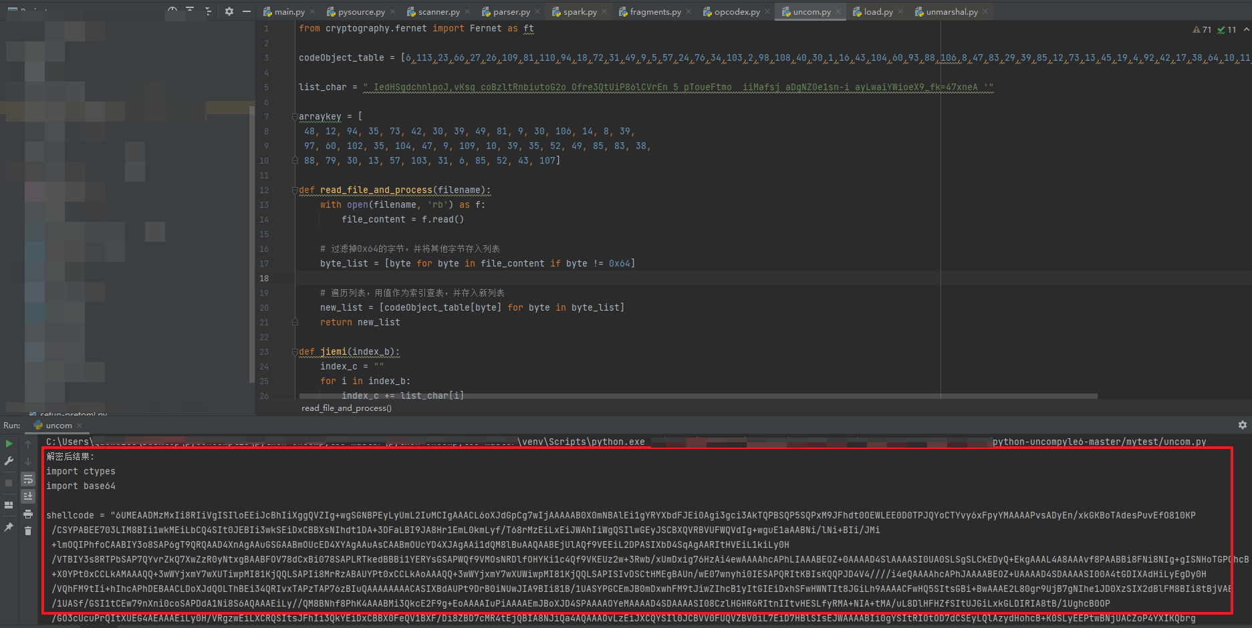1252x628 pixels.
Task: Switch to the opcodex.py tab
Action: (x=736, y=12)
